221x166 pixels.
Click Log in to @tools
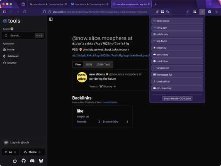tap(23, 142)
